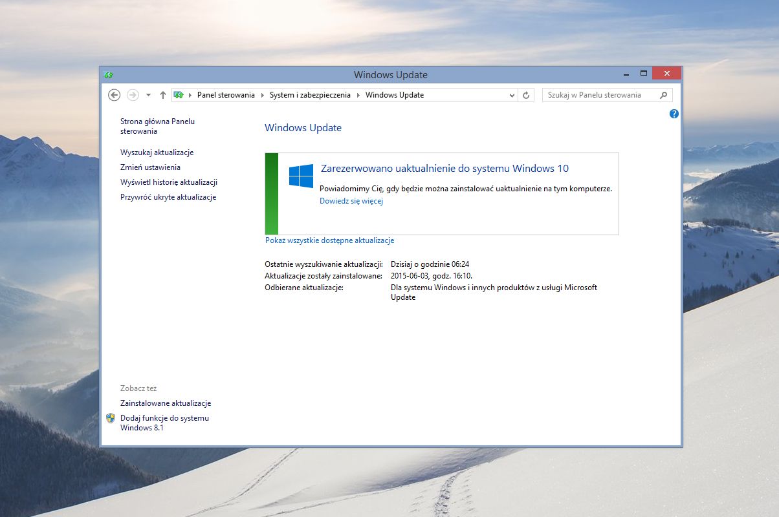Viewport: 779px width, 517px height.
Task: Expand arrow after 'System i zabezpieczenia' breadcrumb
Action: coord(358,95)
